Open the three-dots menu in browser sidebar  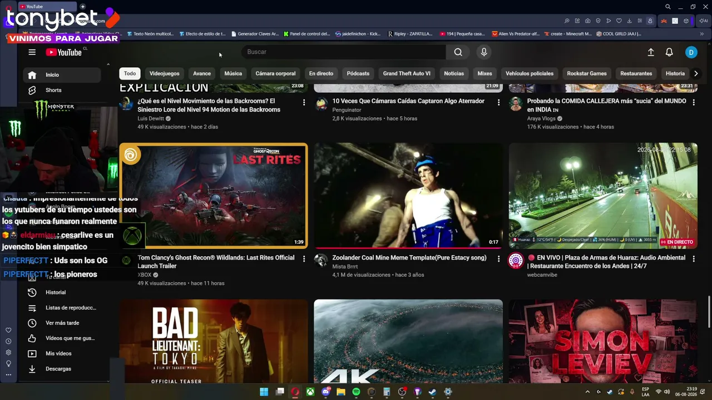point(8,374)
